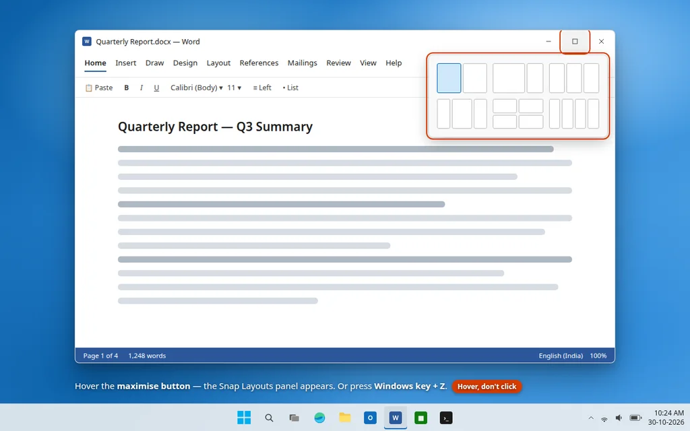Screen dimensions: 690x431
Task: Click the List bullet button
Action: 290,88
